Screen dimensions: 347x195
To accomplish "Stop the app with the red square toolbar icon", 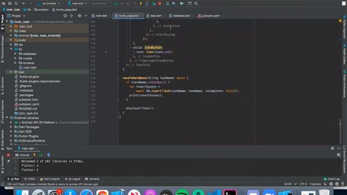I will 160,4.
